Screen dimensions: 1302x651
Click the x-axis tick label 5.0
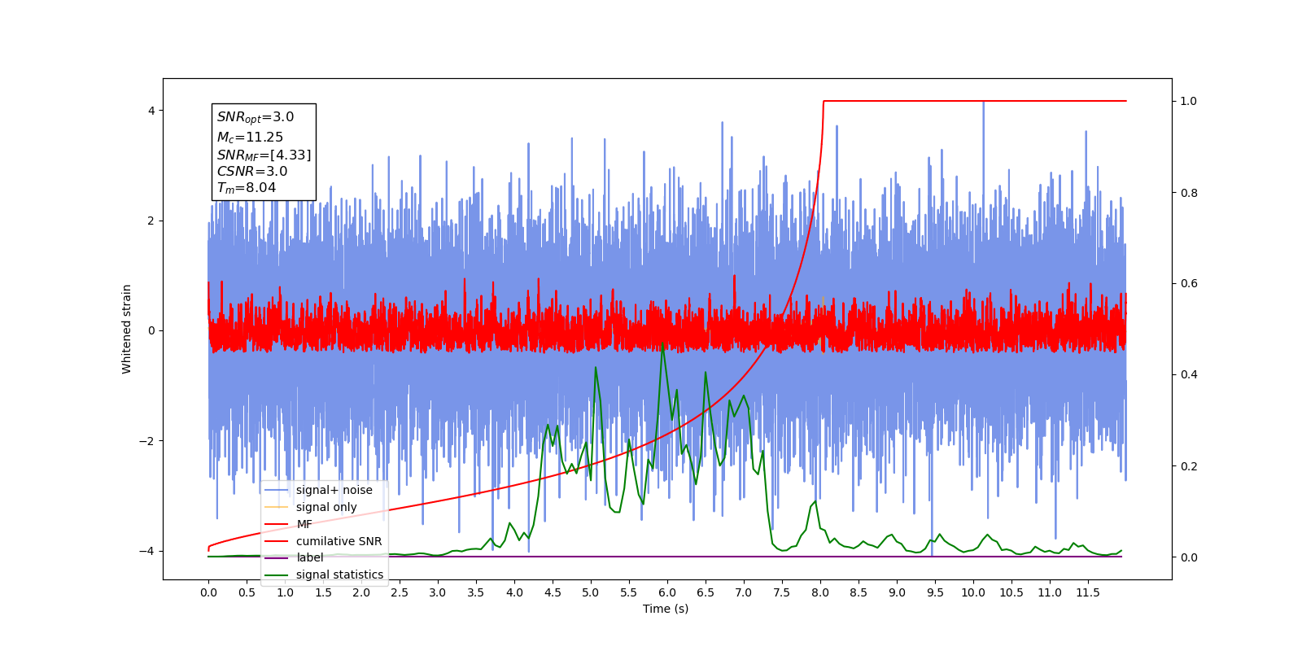tap(591, 592)
